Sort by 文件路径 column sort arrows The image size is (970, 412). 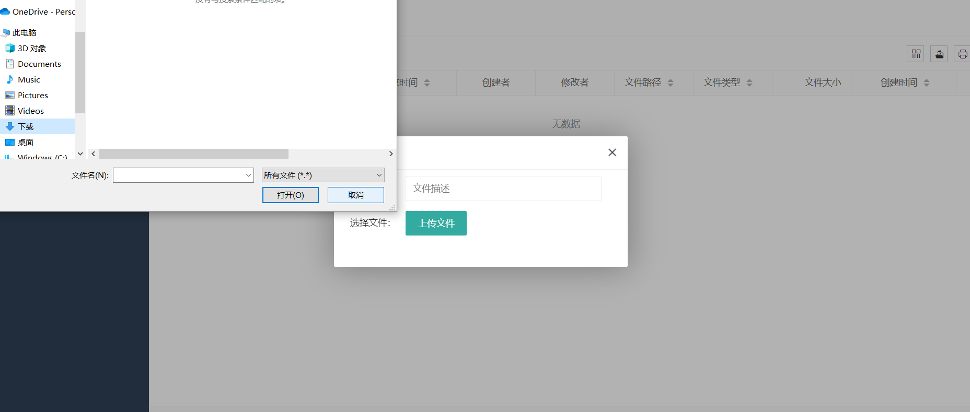pos(671,83)
